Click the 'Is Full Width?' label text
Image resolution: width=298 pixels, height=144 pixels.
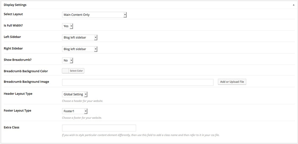[x=13, y=26]
